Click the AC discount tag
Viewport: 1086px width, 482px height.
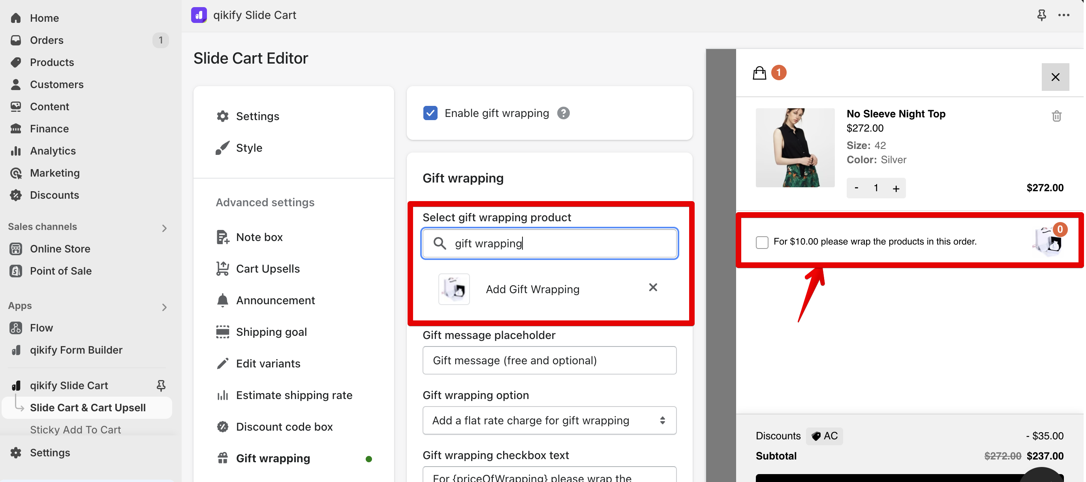[x=825, y=436]
